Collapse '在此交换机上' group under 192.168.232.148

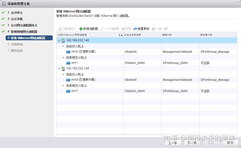point(63,46)
